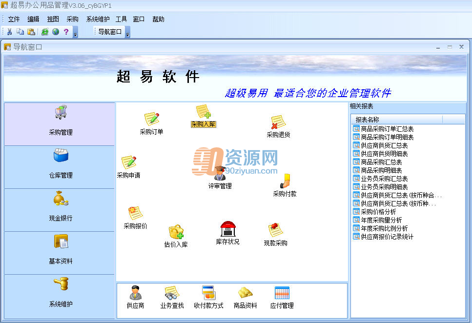Open 收付款方式 card icon
The height and width of the screenshot is (323, 472).
tap(208, 293)
